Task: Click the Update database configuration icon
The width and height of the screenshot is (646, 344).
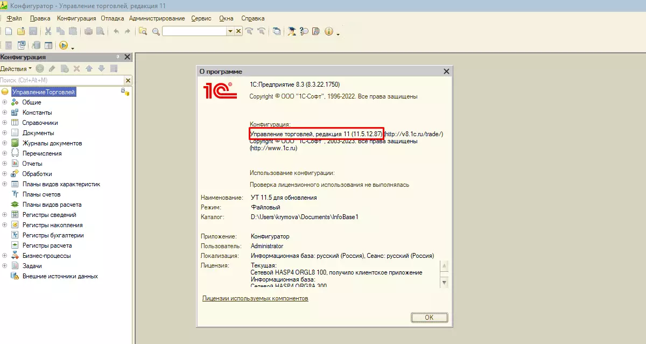Action: 36,45
